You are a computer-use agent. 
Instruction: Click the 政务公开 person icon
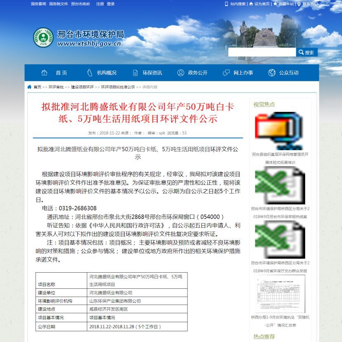[180, 73]
